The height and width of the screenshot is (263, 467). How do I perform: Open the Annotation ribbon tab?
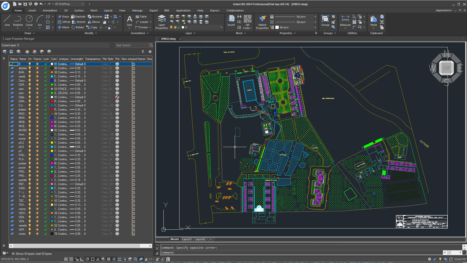coord(50,11)
